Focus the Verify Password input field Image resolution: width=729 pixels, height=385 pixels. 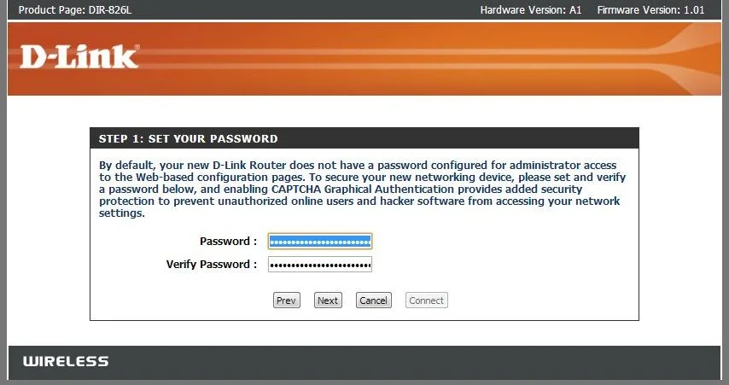click(320, 264)
